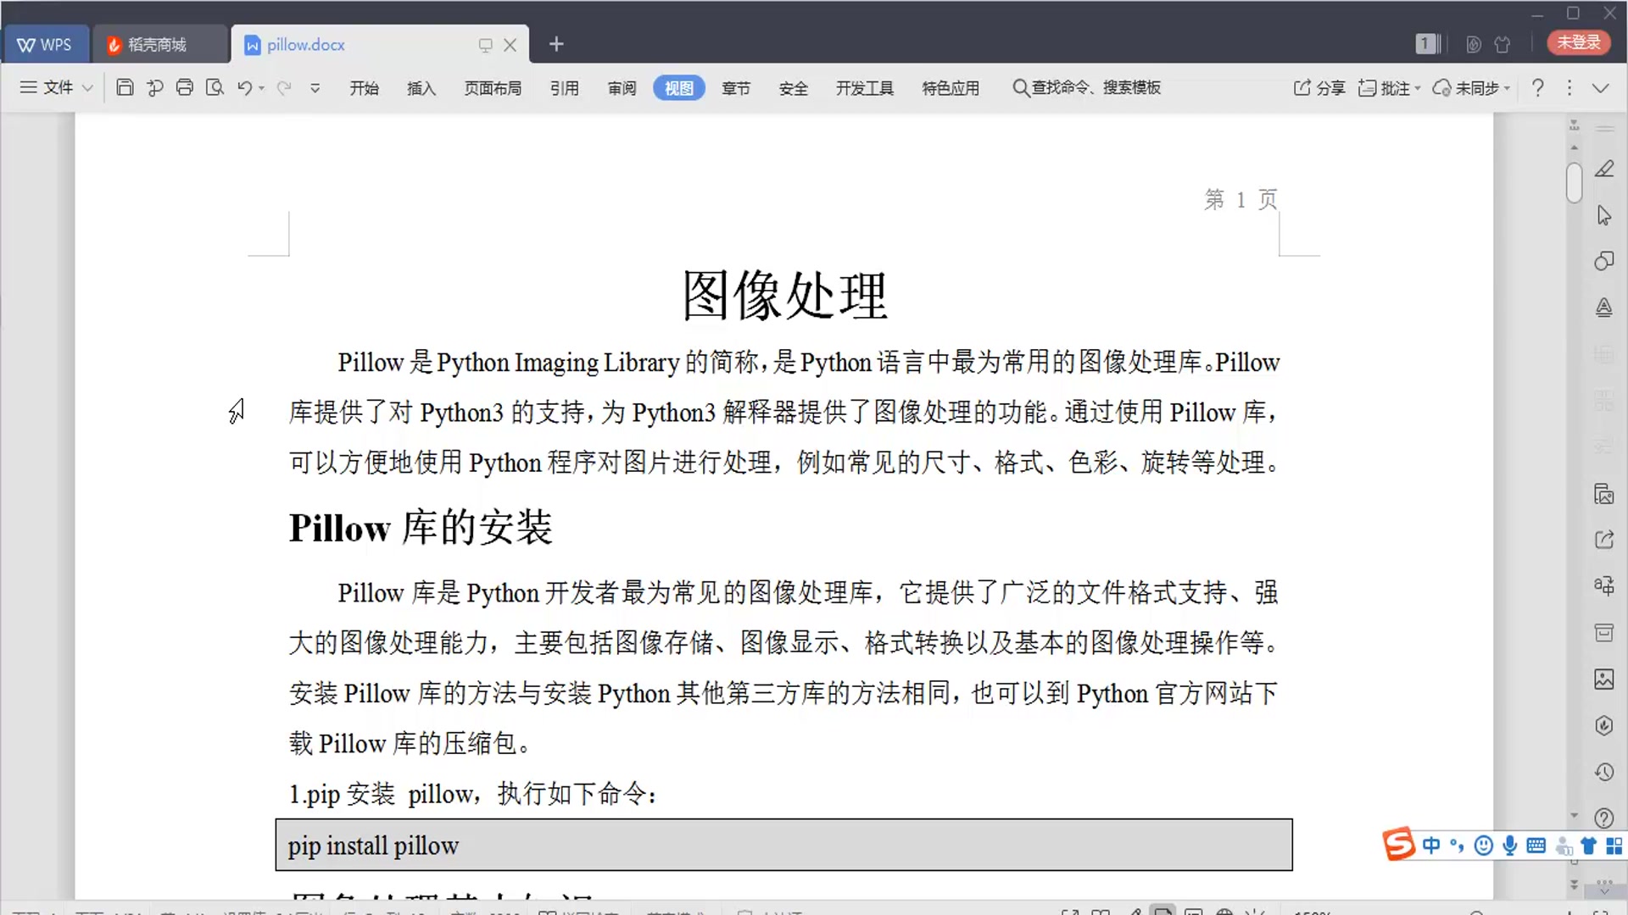Click the Save icon in quick toolbar
The width and height of the screenshot is (1628, 915).
pyautogui.click(x=125, y=87)
